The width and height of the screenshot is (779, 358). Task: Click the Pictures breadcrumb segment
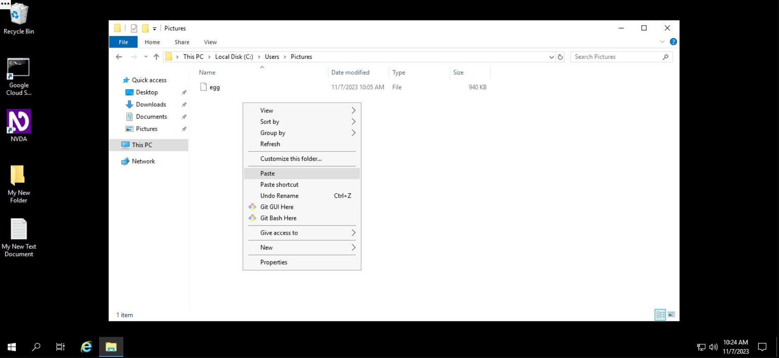tap(301, 57)
